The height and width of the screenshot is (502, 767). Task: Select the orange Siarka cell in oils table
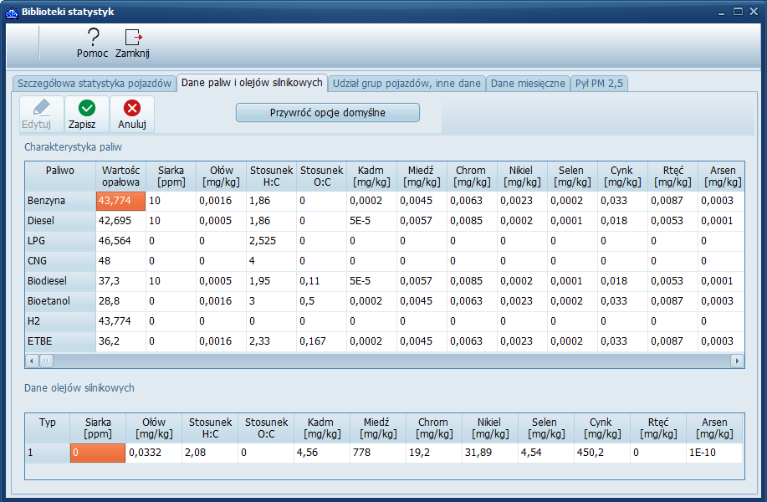pyautogui.click(x=98, y=453)
